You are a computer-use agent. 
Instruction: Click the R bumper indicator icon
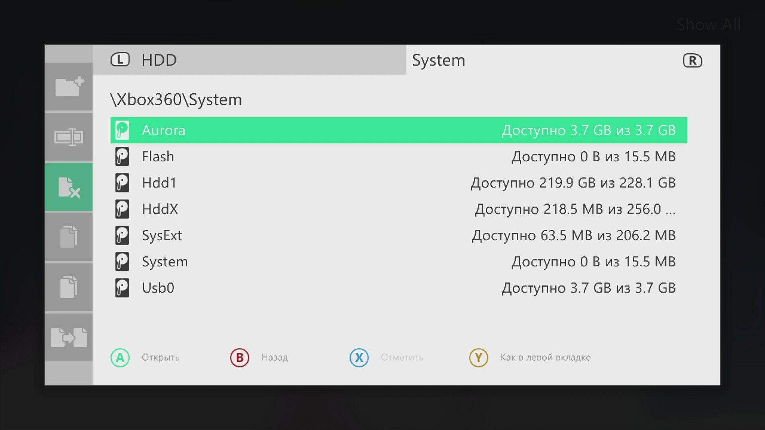[x=692, y=61]
